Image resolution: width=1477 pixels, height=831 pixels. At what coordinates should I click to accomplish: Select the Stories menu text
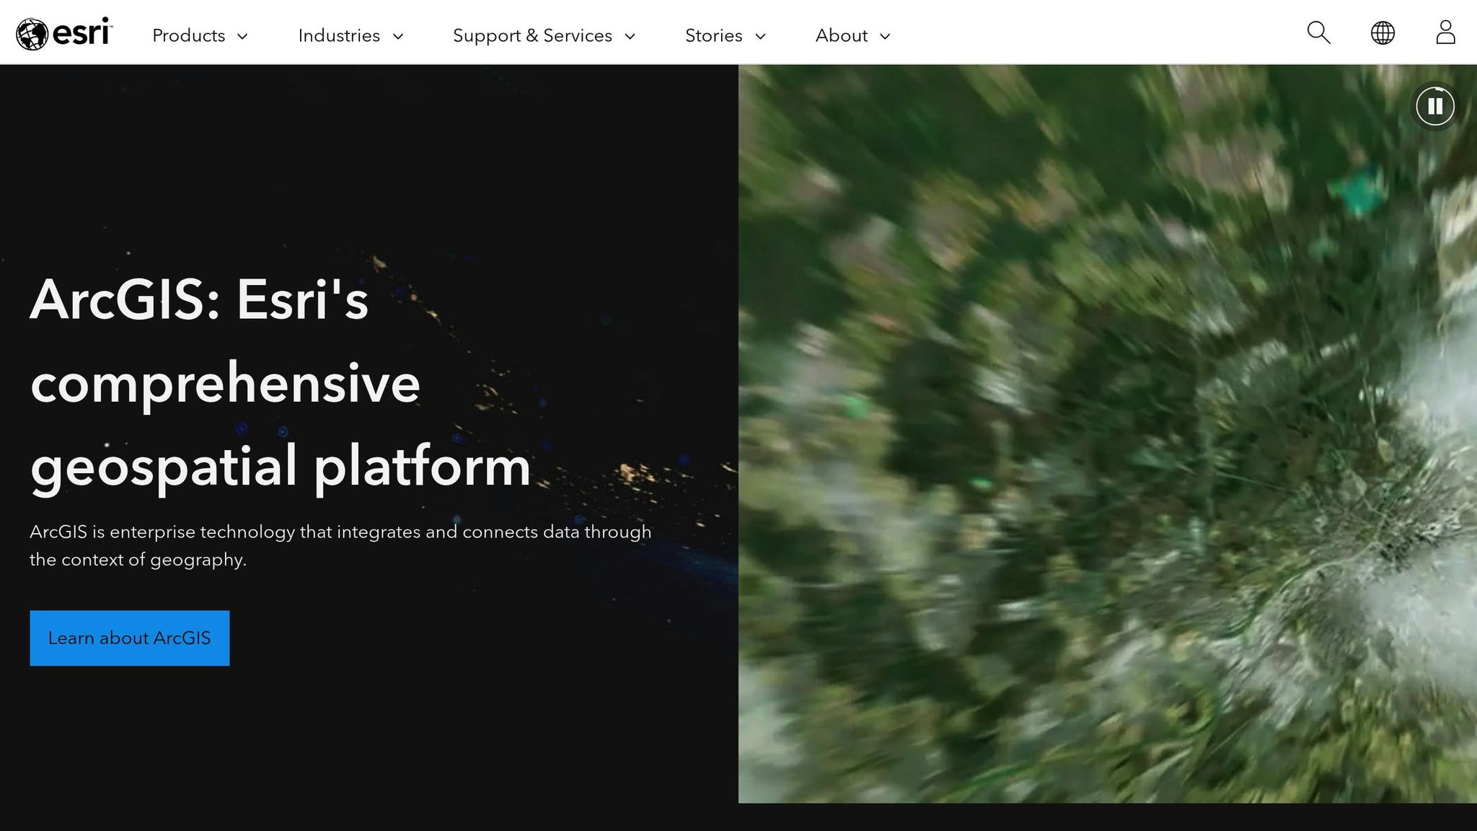click(x=713, y=35)
